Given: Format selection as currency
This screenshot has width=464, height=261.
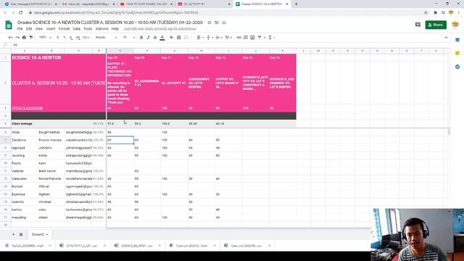Looking at the screenshot, I should tap(58, 38).
